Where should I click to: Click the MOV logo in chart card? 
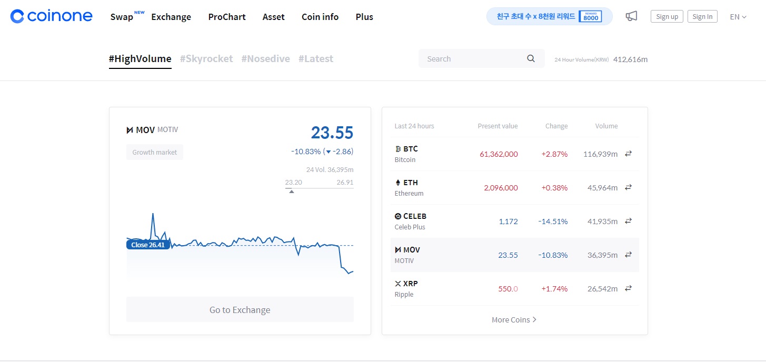coord(130,130)
